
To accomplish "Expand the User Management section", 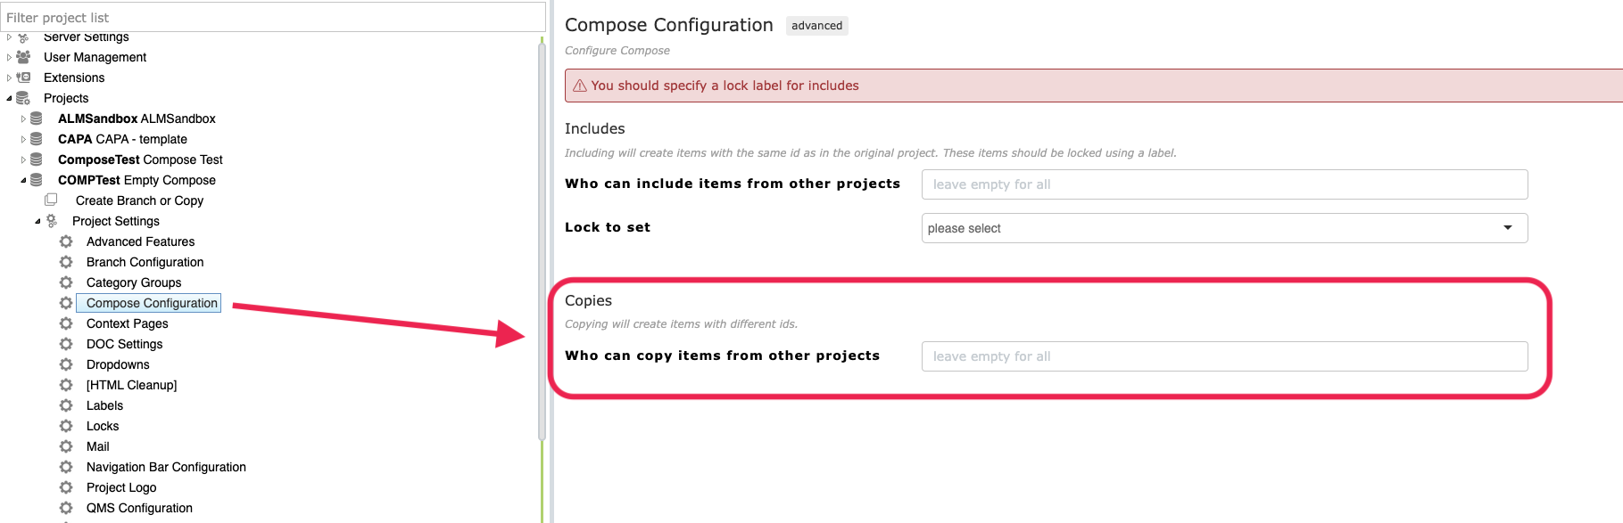I will (x=9, y=57).
